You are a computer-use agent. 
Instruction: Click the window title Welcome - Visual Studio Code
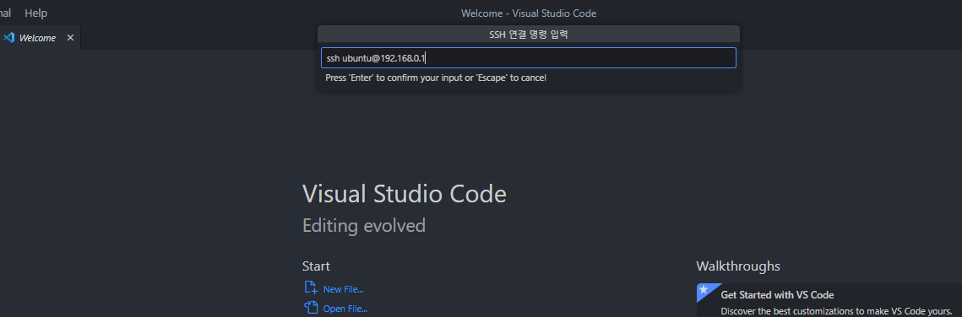coord(528,13)
